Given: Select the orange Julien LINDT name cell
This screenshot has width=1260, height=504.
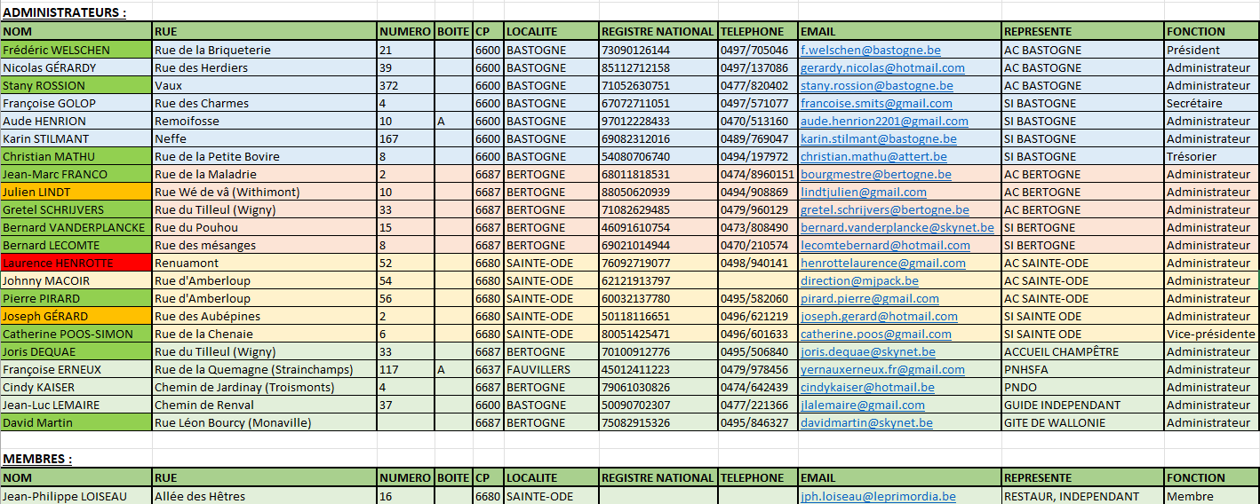Looking at the screenshot, I should (x=76, y=193).
